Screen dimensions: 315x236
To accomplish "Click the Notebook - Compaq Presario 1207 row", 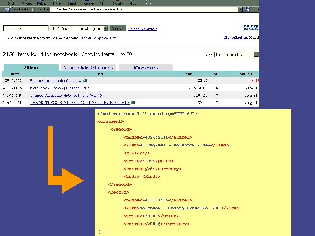I will click(x=130, y=88).
